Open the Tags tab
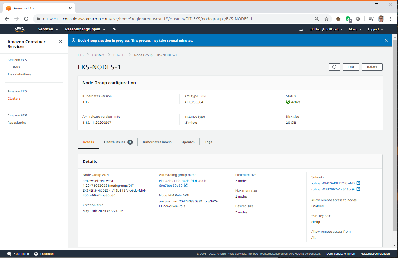Screen dimensions: 398x258 pos(208,142)
